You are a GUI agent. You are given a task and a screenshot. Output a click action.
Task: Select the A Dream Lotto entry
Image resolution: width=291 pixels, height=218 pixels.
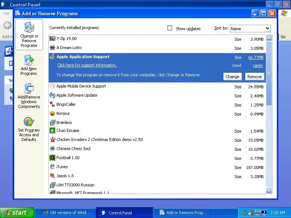157,48
